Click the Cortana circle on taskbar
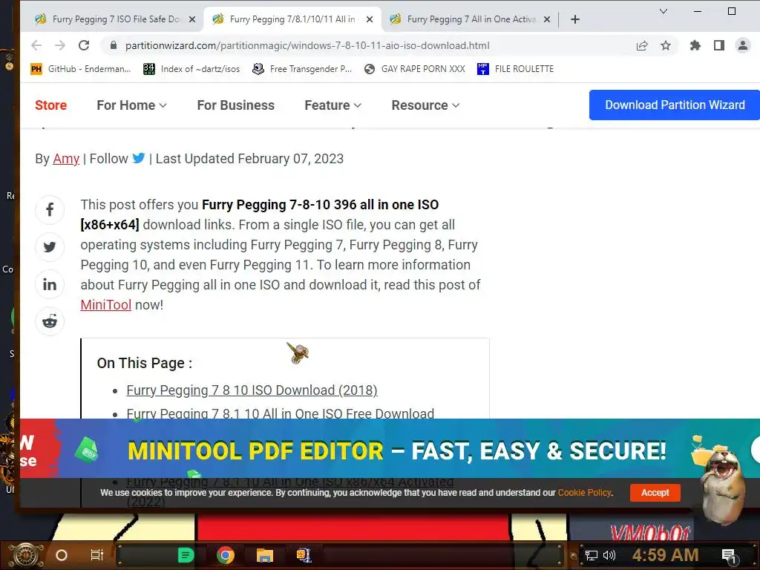This screenshot has width=760, height=570. pyautogui.click(x=62, y=555)
